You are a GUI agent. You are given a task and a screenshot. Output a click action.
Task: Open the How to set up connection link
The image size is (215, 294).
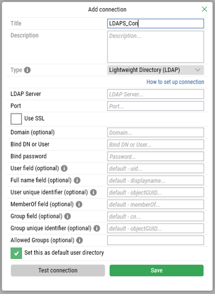click(175, 82)
